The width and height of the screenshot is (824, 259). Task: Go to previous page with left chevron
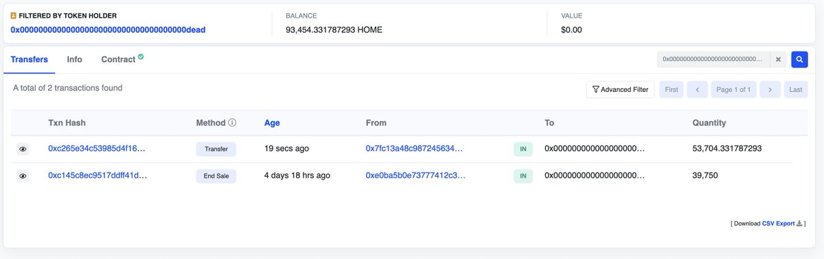(x=697, y=90)
